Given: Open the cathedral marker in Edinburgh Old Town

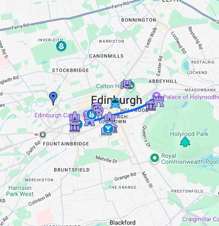Looking at the screenshot, I should click(x=109, y=117).
